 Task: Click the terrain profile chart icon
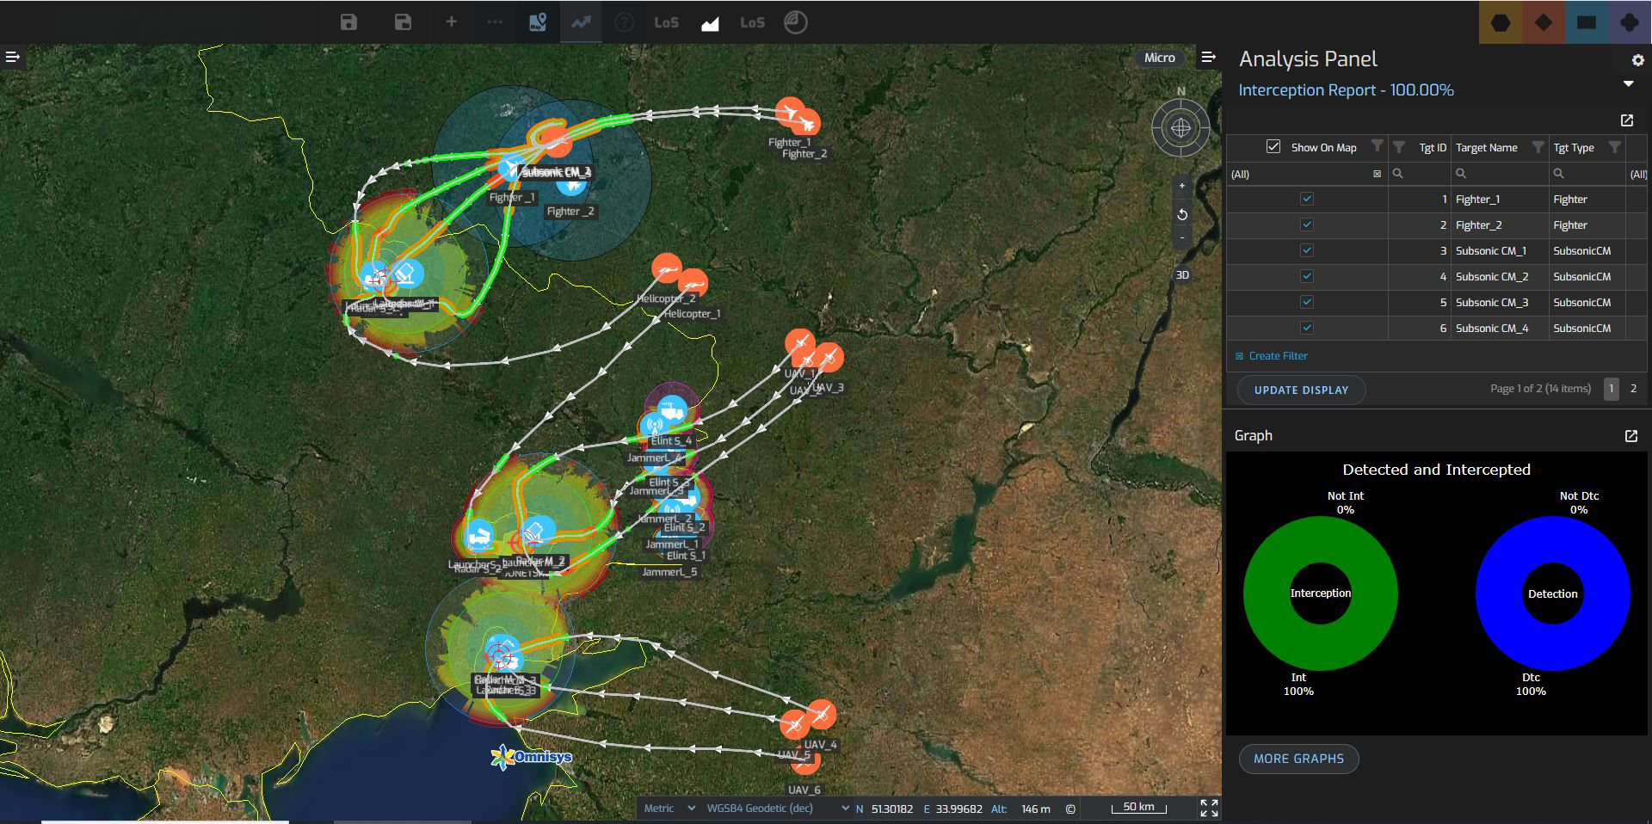coord(710,23)
